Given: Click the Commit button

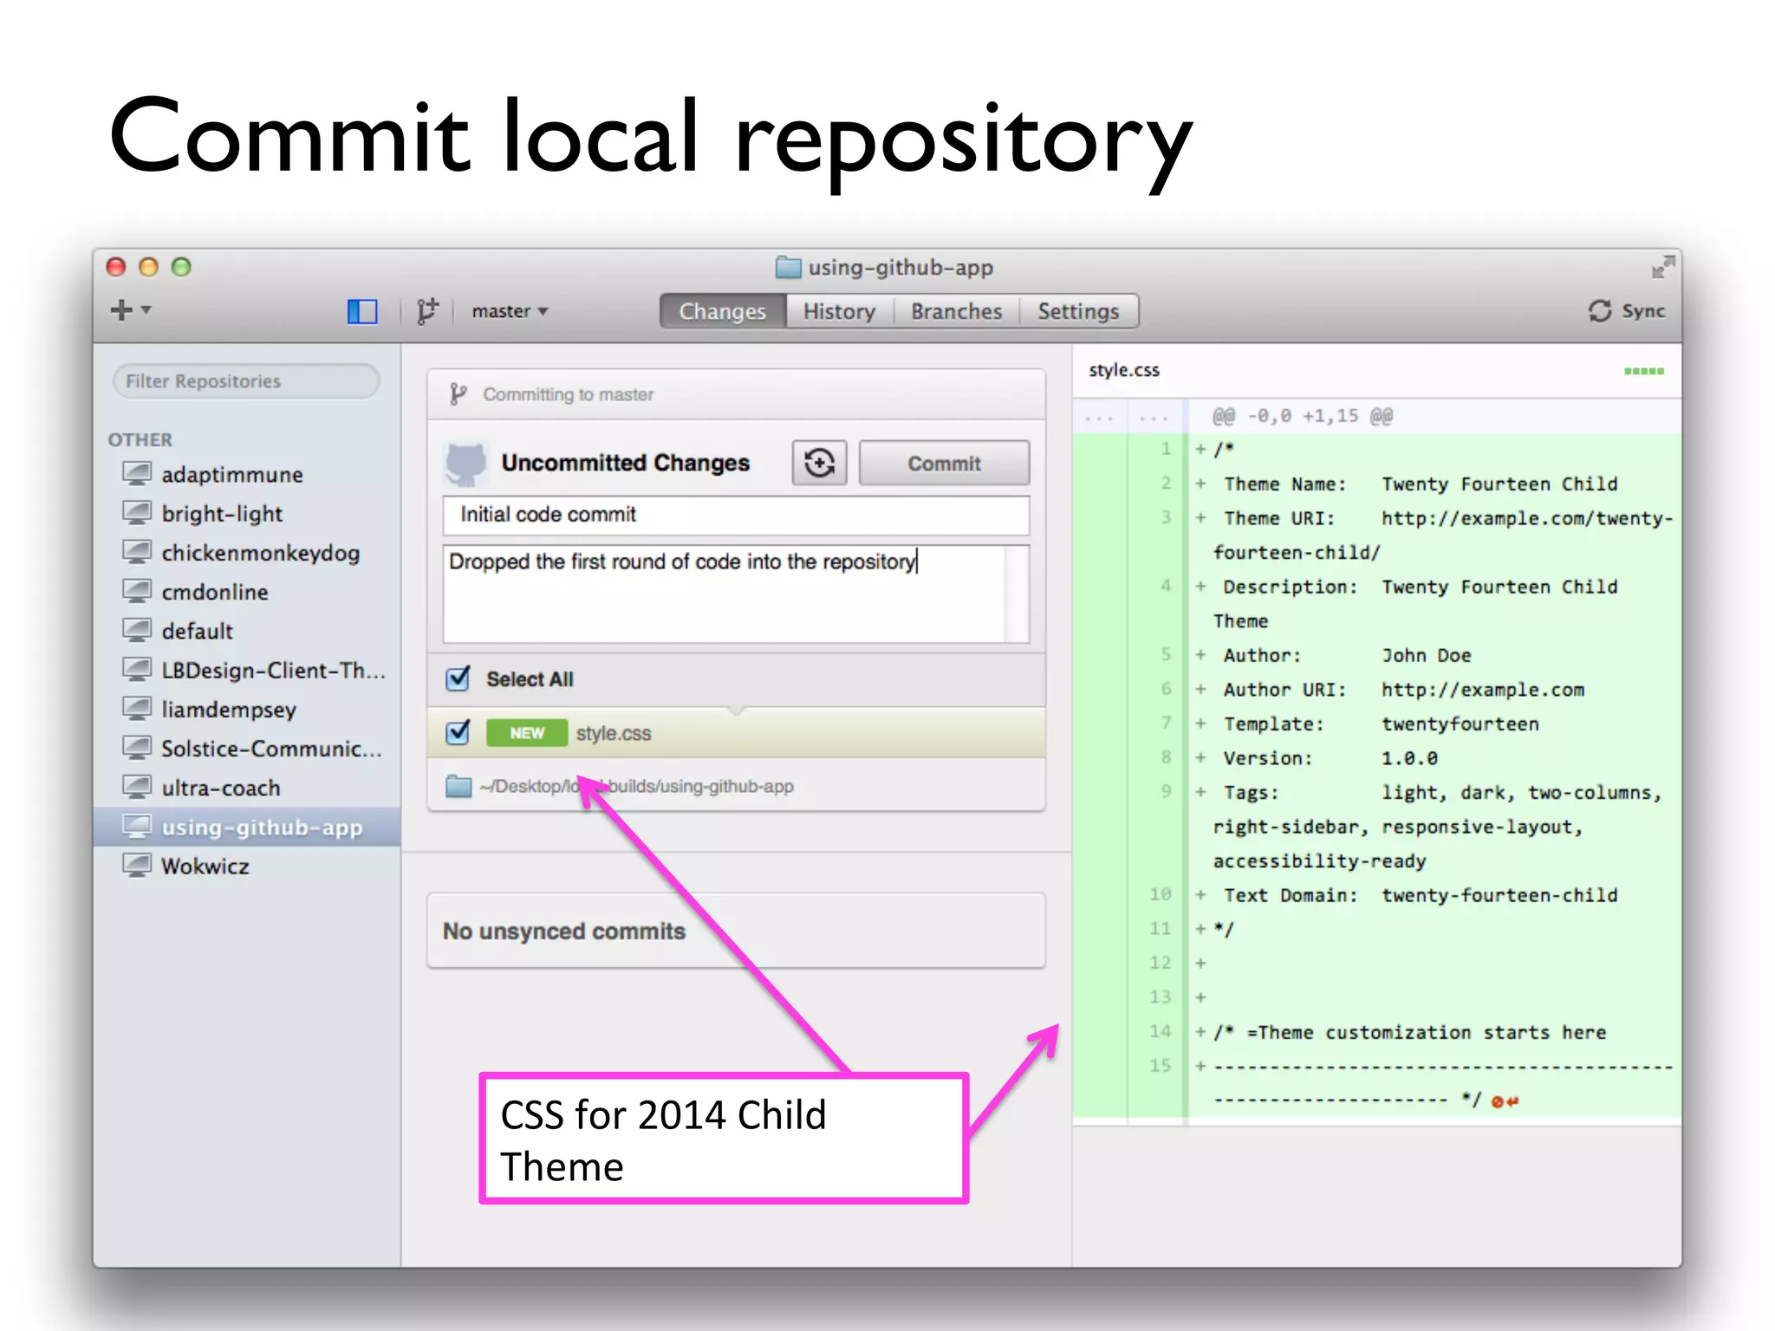Looking at the screenshot, I should (x=944, y=464).
